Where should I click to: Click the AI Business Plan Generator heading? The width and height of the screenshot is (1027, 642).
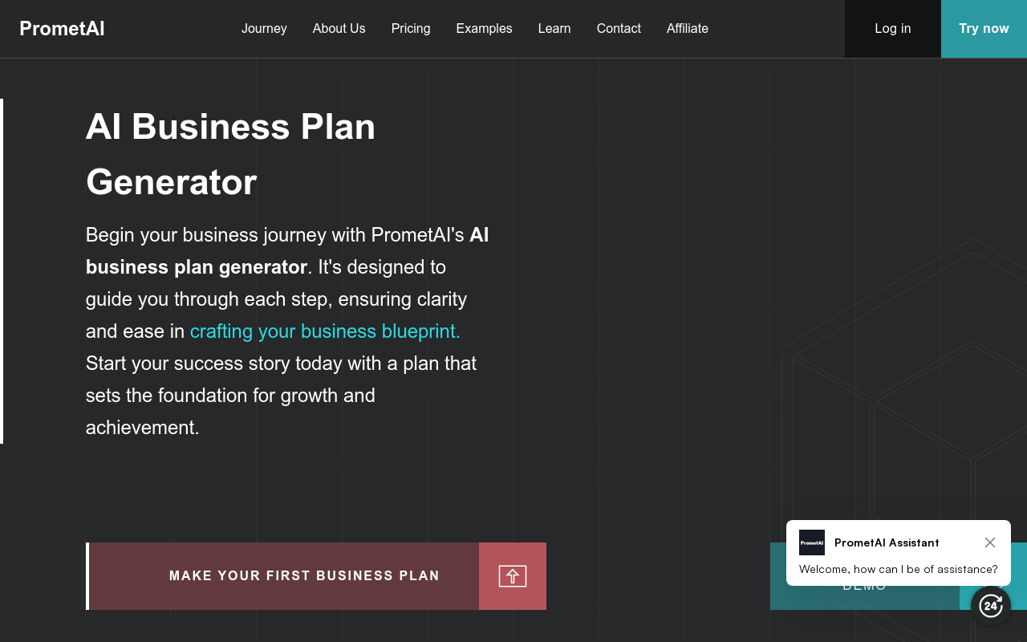pos(230,154)
